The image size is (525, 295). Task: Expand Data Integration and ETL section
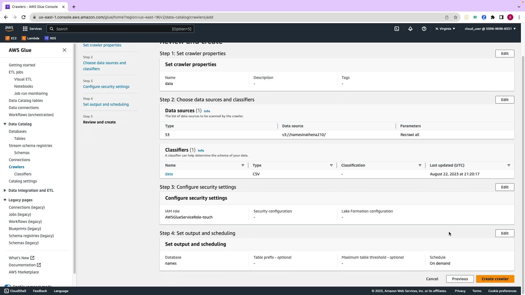[x=5, y=190]
